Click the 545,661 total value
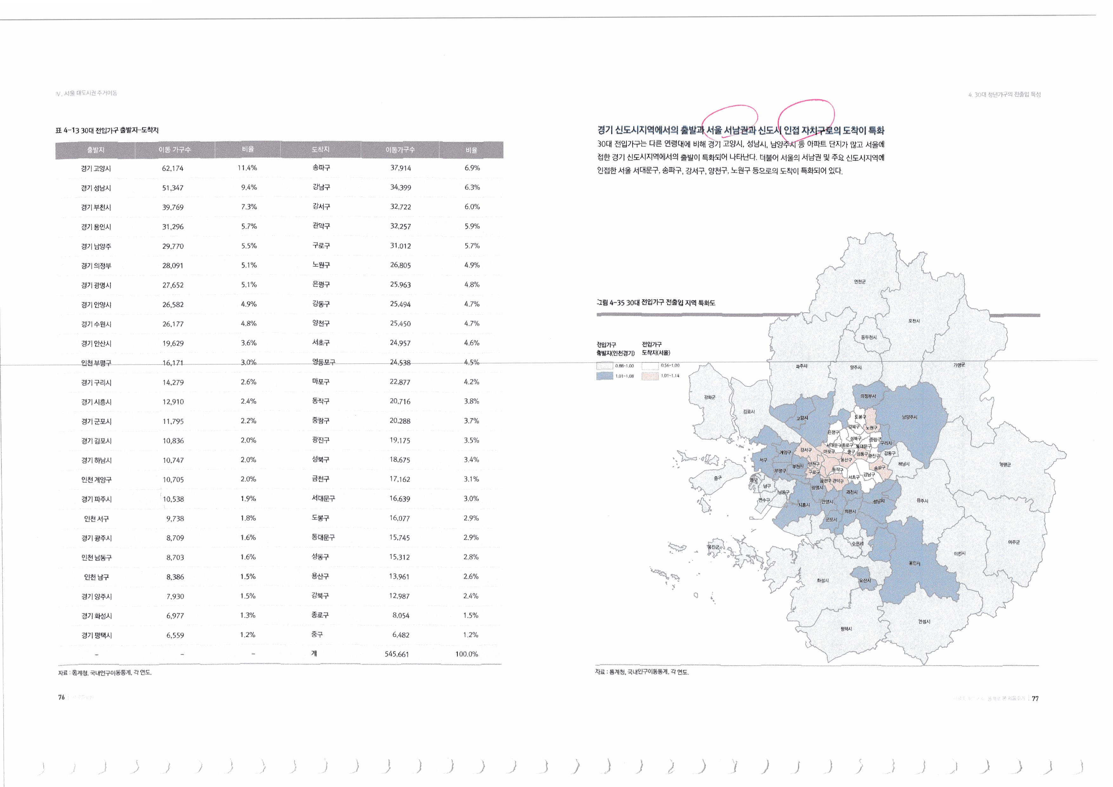 click(x=396, y=654)
